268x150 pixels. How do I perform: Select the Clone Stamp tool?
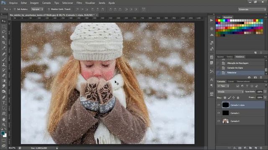(x=4, y=65)
